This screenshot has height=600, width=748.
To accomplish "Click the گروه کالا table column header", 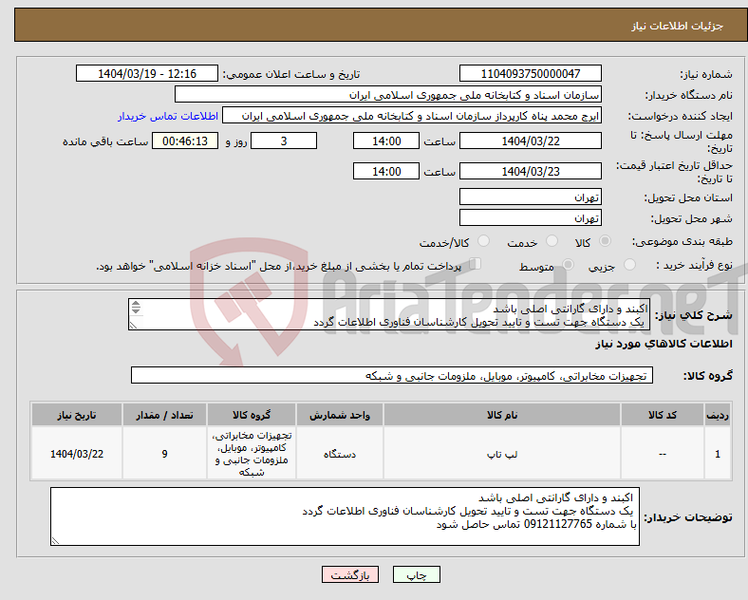I will (x=252, y=415).
